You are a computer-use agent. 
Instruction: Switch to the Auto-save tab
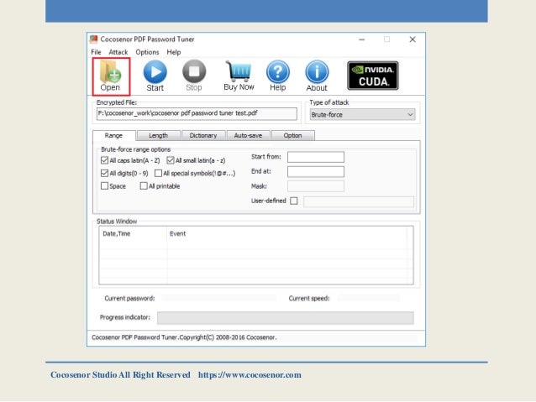(x=248, y=136)
